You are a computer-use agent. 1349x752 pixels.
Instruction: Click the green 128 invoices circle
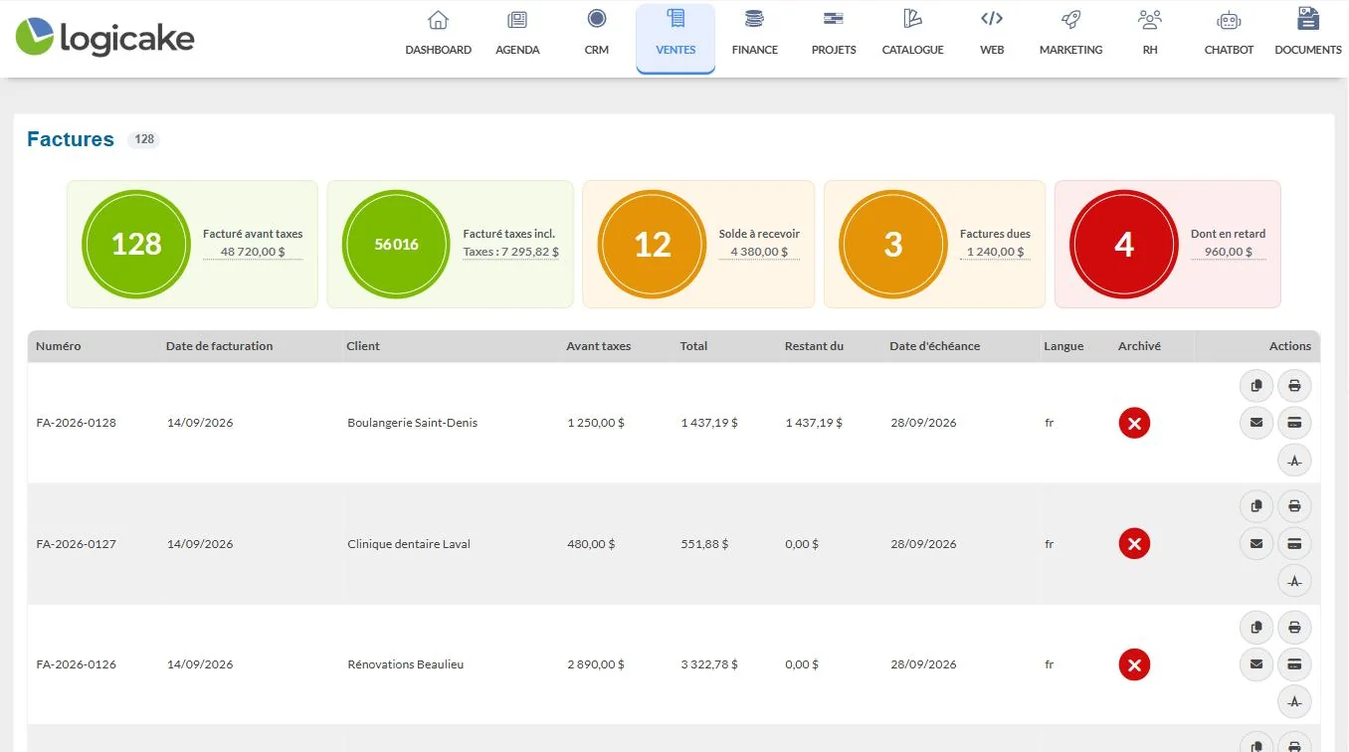(x=136, y=244)
